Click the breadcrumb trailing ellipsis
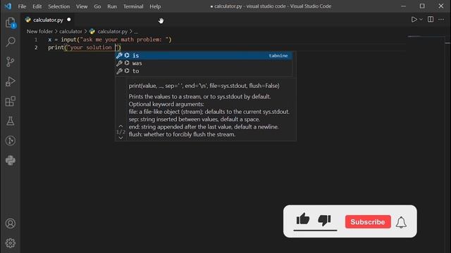Viewport: 451px width, 253px height. pyautogui.click(x=136, y=32)
